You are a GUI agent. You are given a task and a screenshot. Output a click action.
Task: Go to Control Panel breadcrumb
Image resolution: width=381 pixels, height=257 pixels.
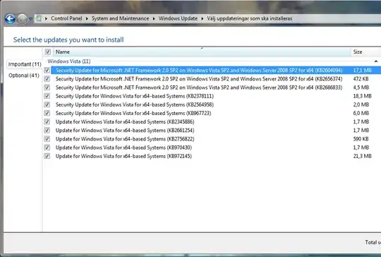66,18
